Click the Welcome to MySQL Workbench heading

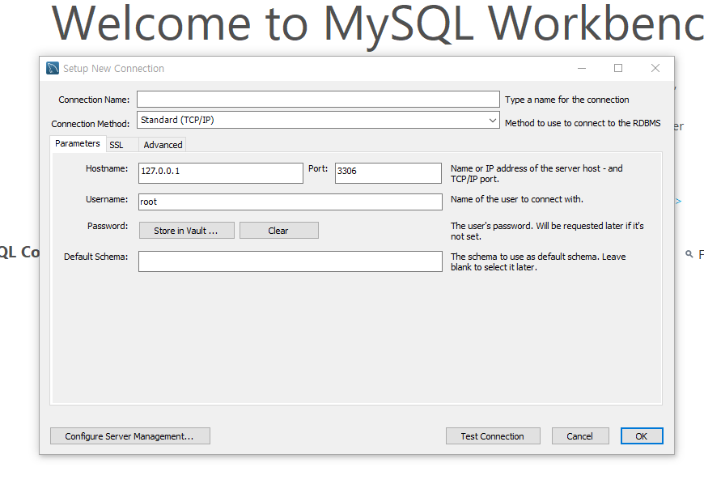[x=377, y=25]
